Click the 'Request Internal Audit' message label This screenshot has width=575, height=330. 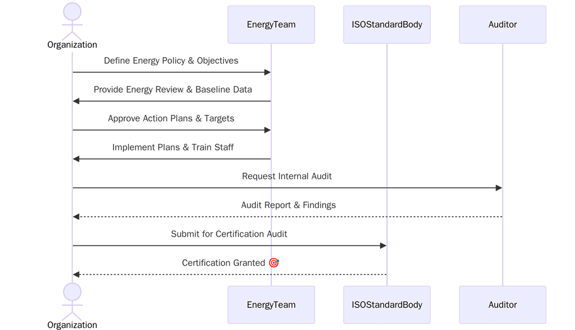pos(287,176)
